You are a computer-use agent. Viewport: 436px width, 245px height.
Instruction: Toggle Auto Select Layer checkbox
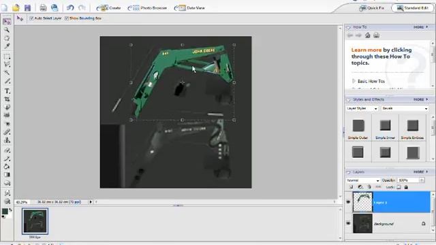31,18
